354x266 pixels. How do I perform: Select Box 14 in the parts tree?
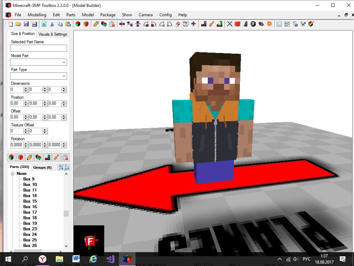pos(30,196)
